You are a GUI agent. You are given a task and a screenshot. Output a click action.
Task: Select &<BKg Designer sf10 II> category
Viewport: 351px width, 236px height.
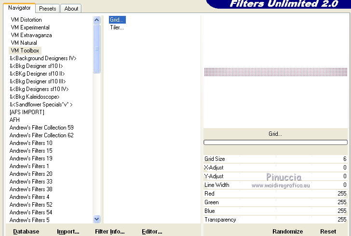click(x=37, y=74)
